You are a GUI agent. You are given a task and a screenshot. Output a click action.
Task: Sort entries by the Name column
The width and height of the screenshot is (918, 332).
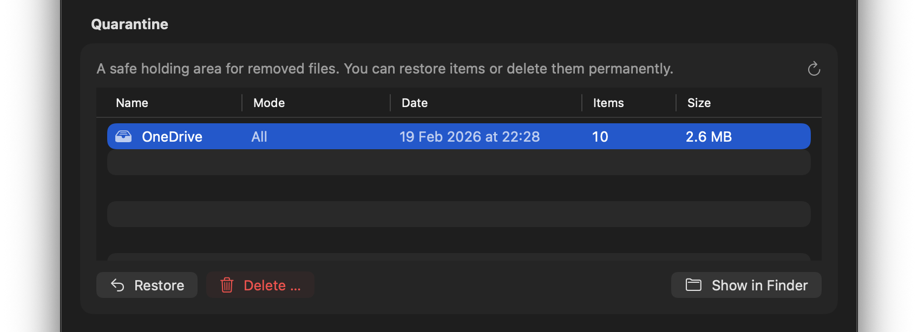click(x=132, y=103)
